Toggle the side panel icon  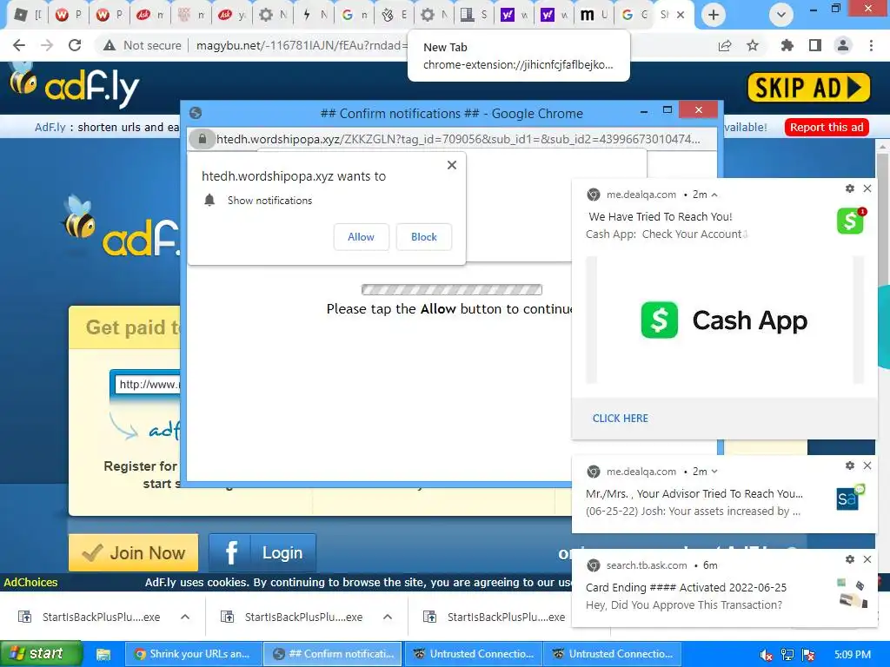(815, 45)
